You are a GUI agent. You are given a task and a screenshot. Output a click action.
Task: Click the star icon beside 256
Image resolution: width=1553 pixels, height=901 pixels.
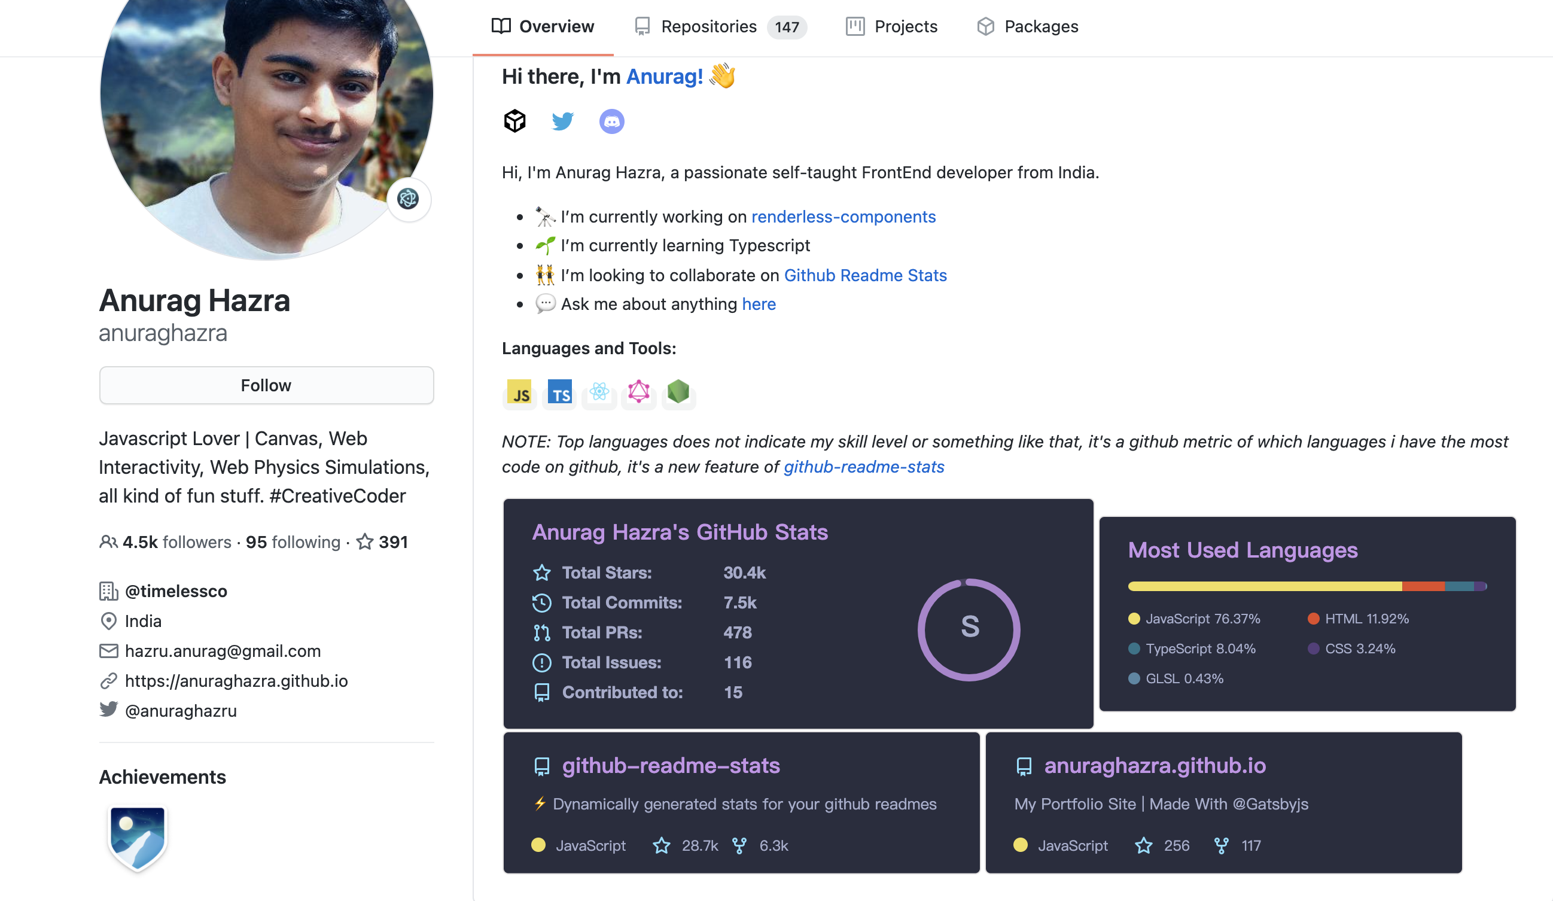1144,846
